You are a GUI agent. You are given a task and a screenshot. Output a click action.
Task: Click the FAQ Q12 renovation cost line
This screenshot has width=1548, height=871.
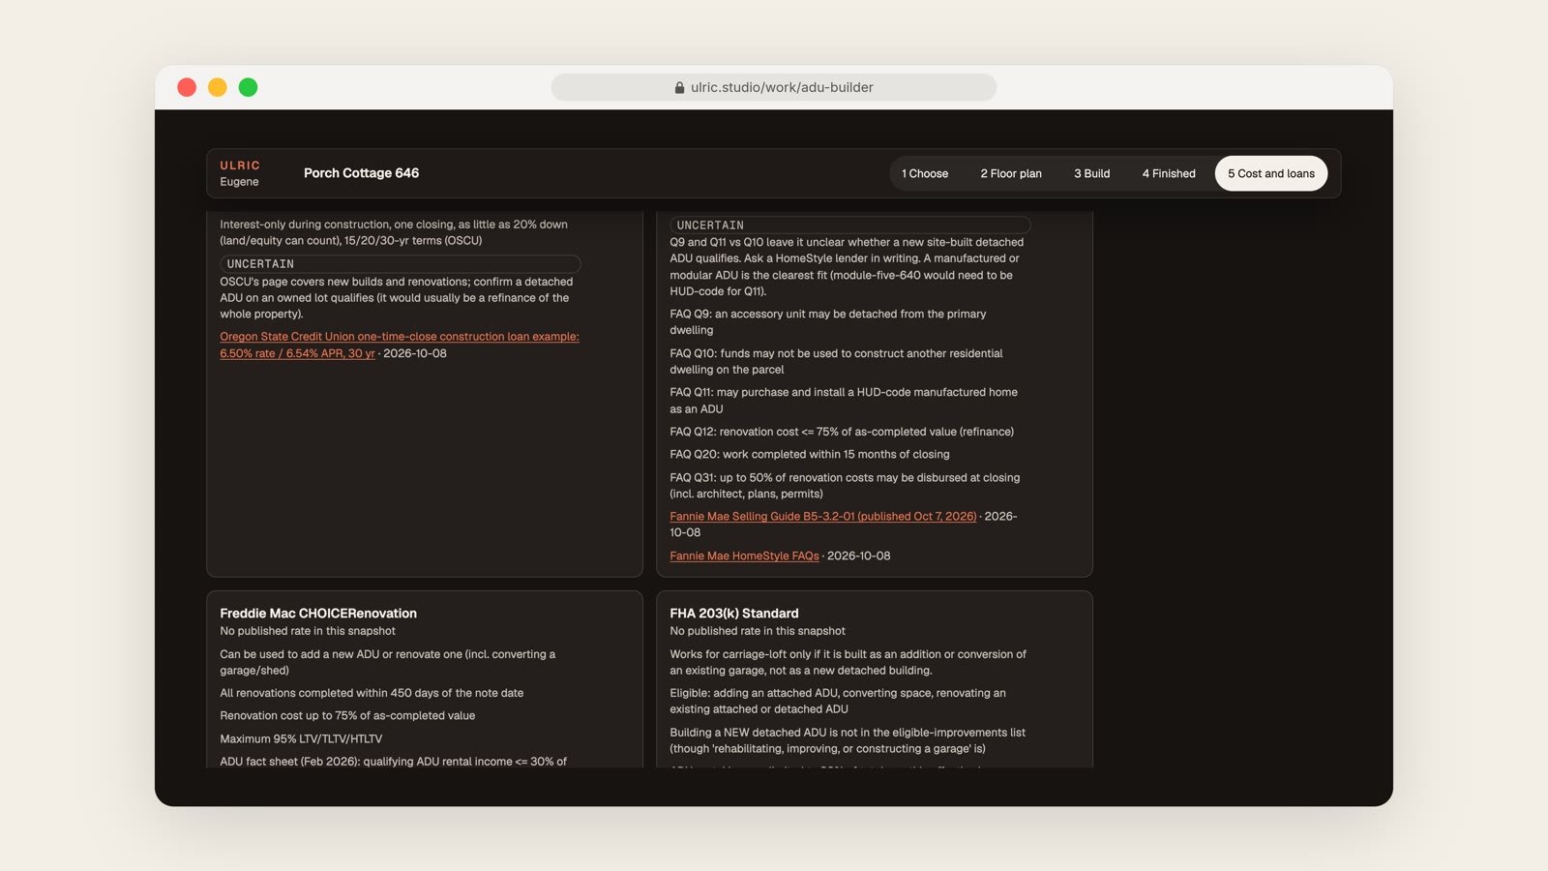point(842,432)
